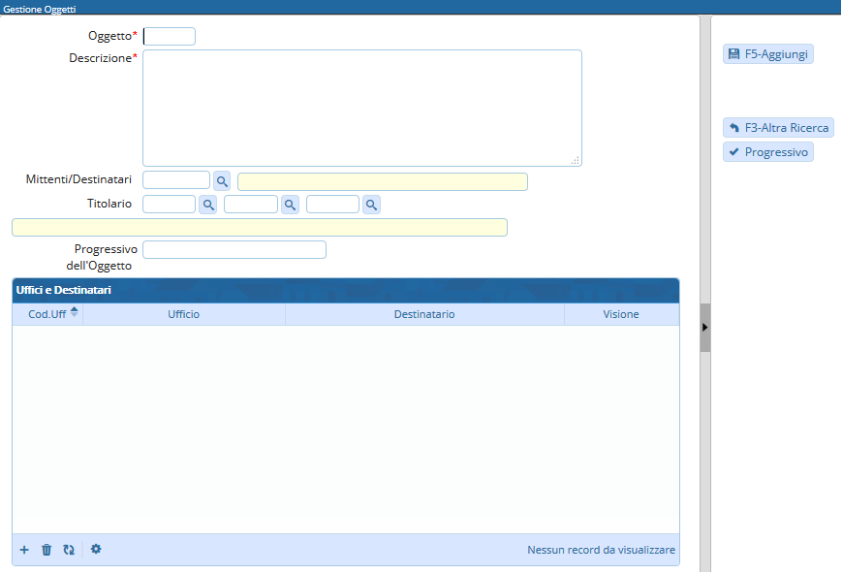This screenshot has width=842, height=574.
Task: Click the Progressivo dell'Oggetto field
Action: [x=234, y=250]
